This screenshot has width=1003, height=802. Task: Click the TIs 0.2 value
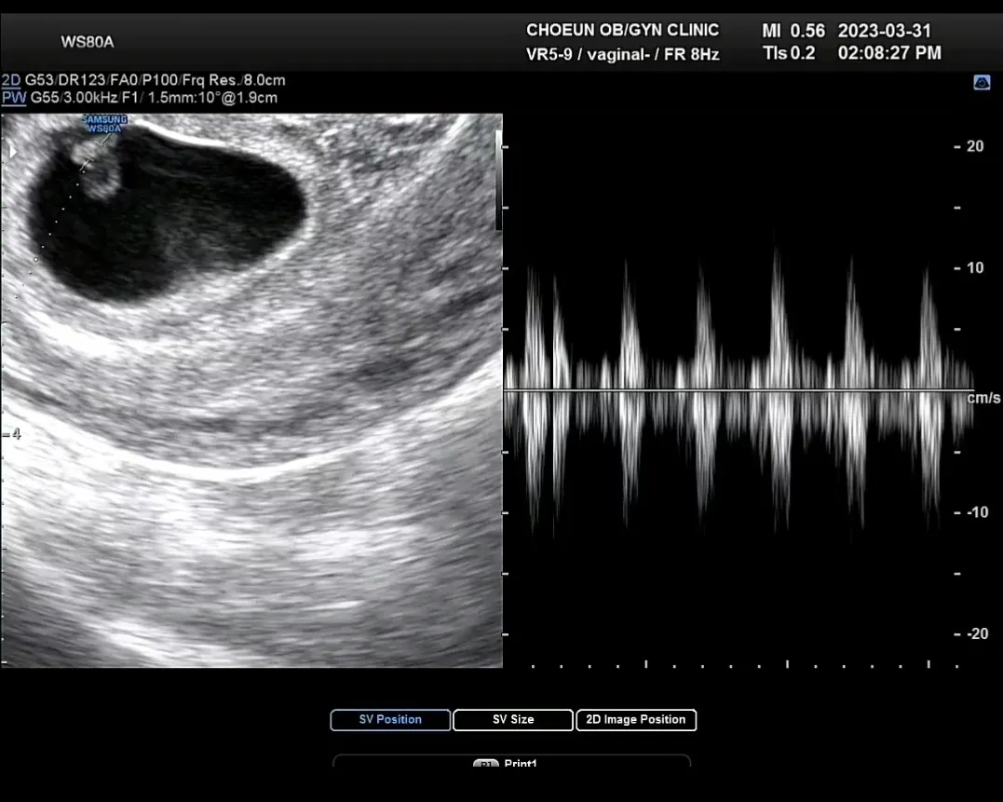tap(789, 53)
